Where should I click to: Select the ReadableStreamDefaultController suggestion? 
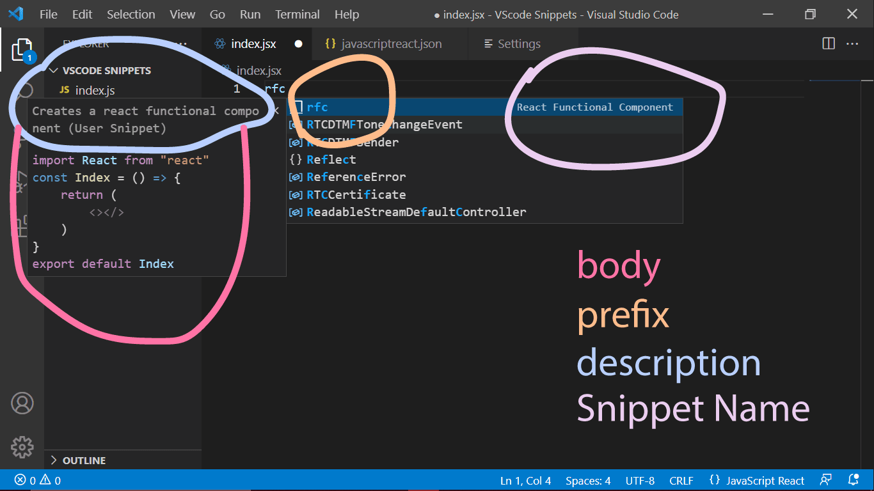click(x=484, y=212)
